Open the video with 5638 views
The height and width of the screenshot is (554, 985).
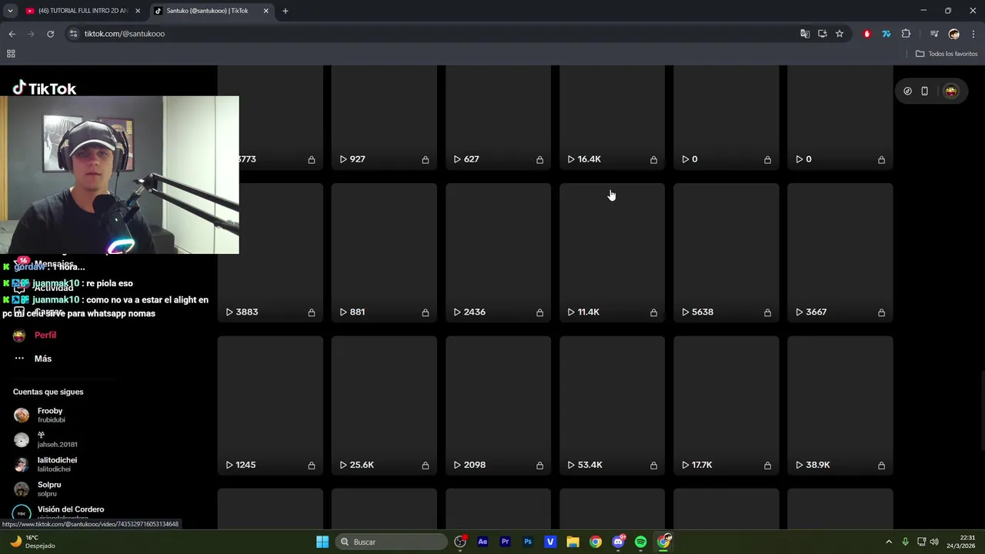(726, 253)
